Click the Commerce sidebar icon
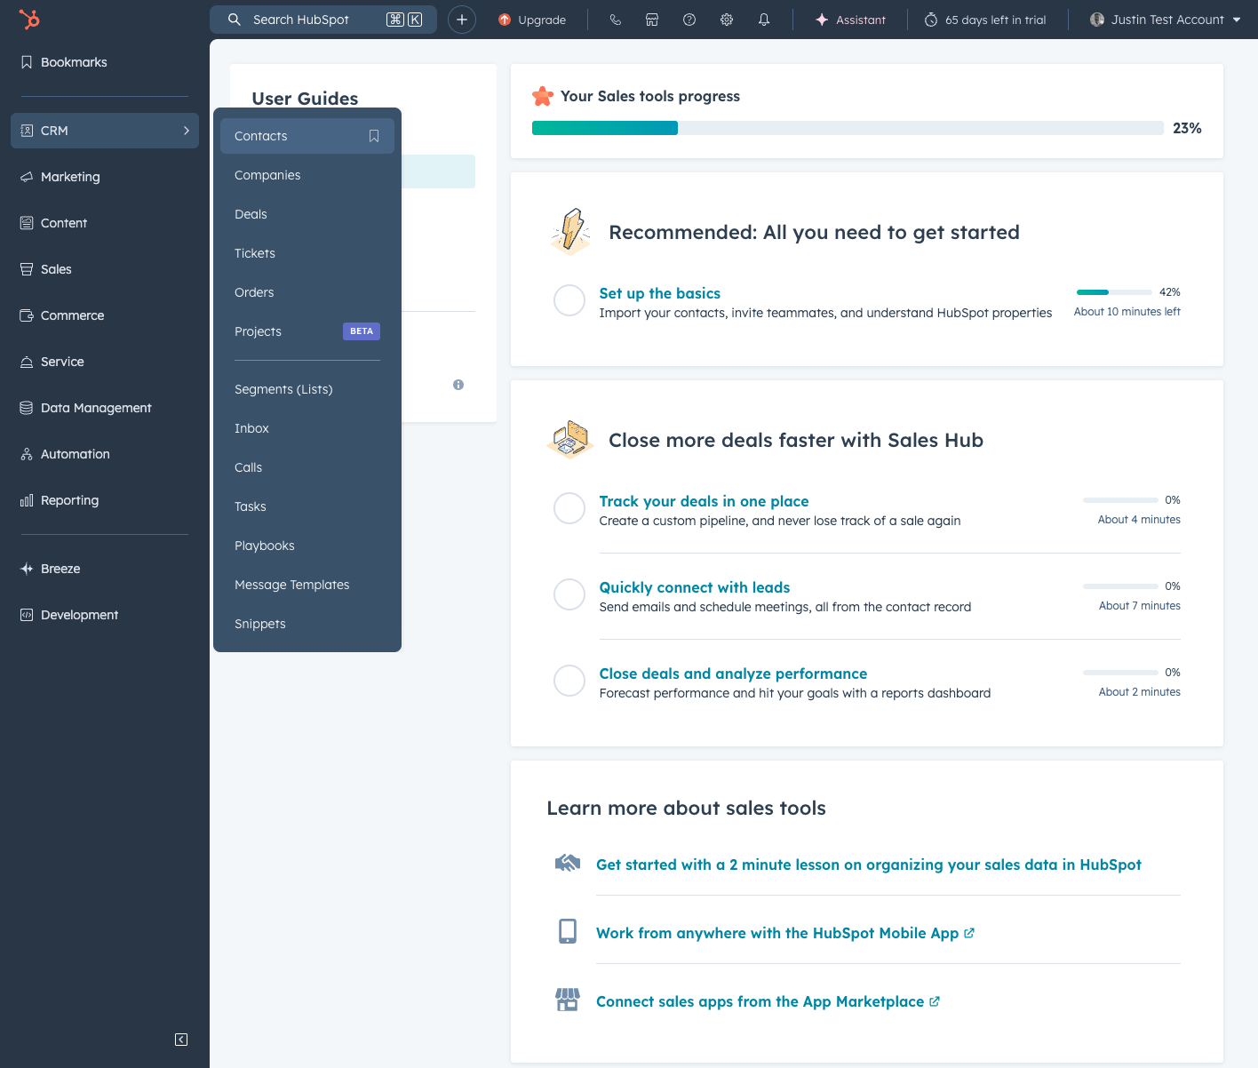Viewport: 1258px width, 1068px height. point(27,315)
